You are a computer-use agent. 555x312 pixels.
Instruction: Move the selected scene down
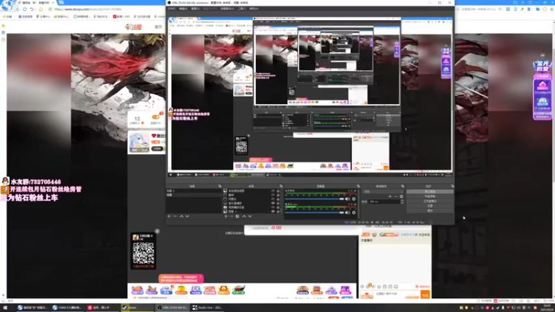187,216
